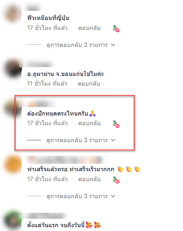Open orange avatar of ทำเสร็จแล้วหรอ commenter
This screenshot has height=231, width=183.
(x=13, y=164)
